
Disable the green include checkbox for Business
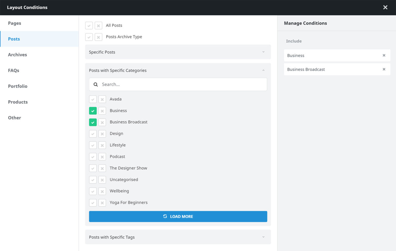click(x=93, y=111)
